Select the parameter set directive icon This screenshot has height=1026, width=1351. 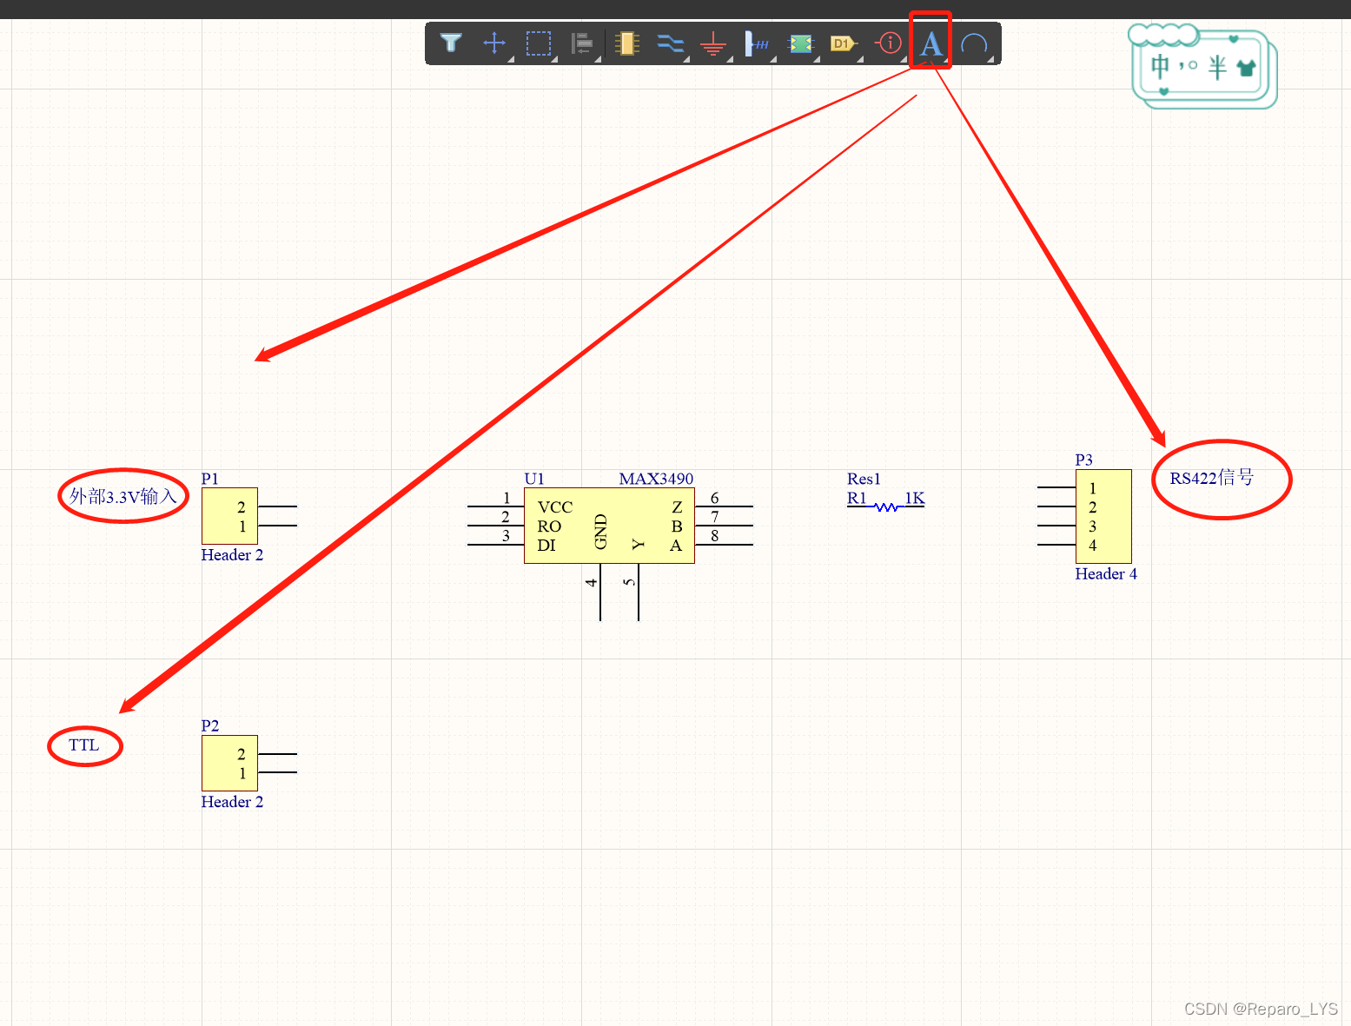click(889, 43)
